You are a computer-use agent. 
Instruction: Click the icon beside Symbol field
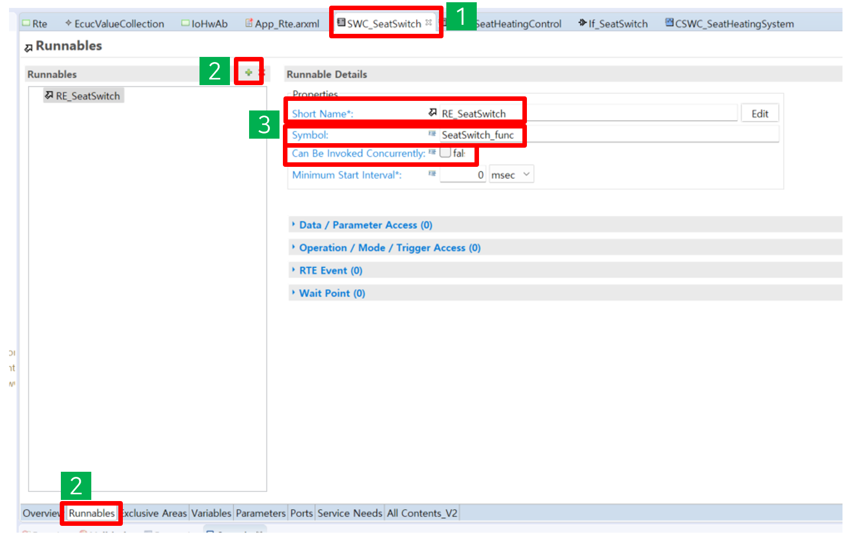coord(432,134)
